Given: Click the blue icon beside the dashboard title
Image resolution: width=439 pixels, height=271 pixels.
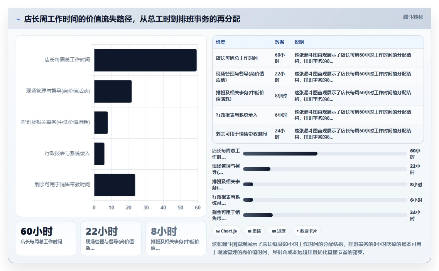Looking at the screenshot, I should pos(19,19).
